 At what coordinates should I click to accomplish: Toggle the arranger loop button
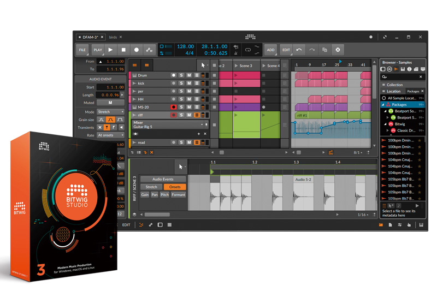(247, 50)
